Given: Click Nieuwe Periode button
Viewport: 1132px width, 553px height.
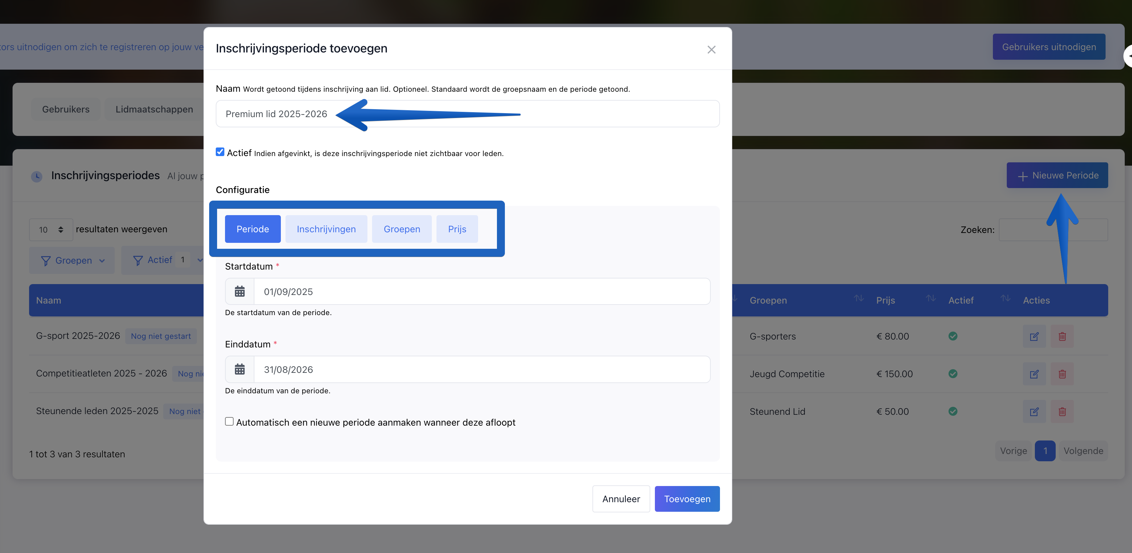Looking at the screenshot, I should point(1057,176).
